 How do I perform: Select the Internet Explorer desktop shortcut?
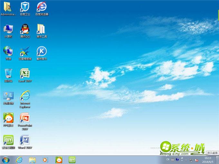pyautogui.click(x=25, y=96)
